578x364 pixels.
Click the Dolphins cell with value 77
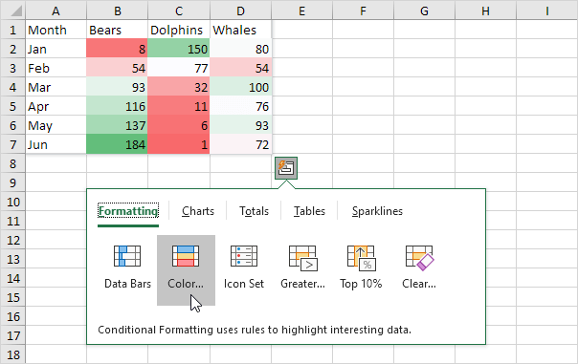click(x=179, y=68)
